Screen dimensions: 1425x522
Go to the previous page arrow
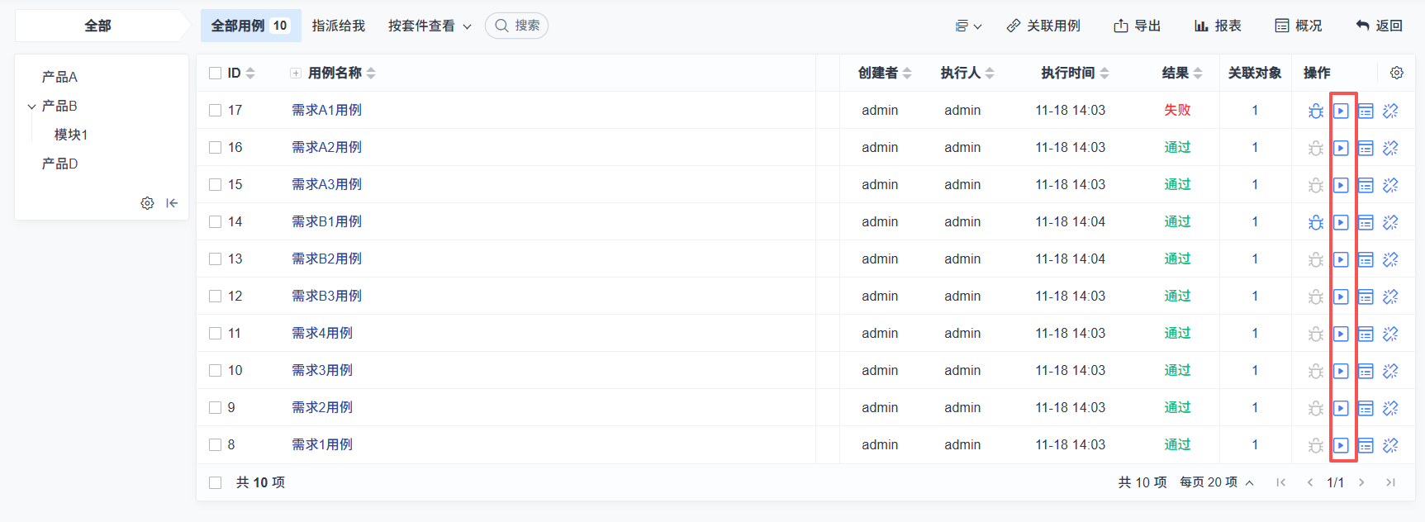tap(1309, 482)
